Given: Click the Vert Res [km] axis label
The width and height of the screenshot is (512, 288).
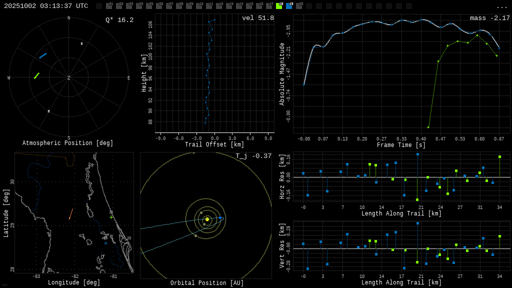Looking at the screenshot, I should (282, 246).
